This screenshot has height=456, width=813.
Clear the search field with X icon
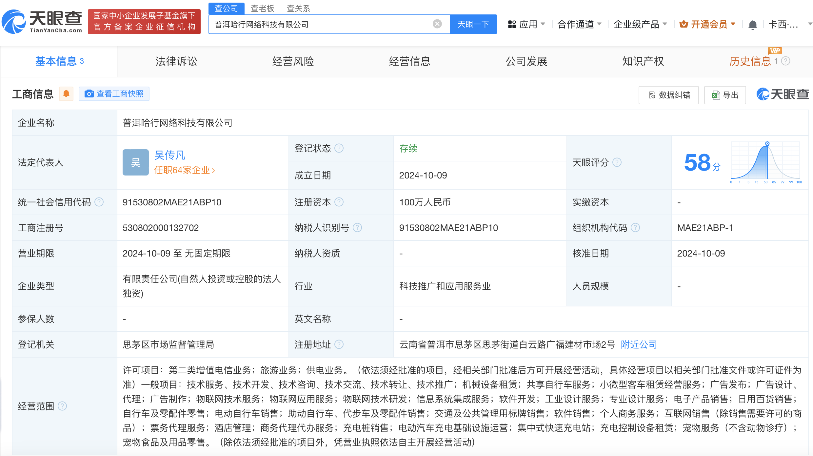coord(437,24)
